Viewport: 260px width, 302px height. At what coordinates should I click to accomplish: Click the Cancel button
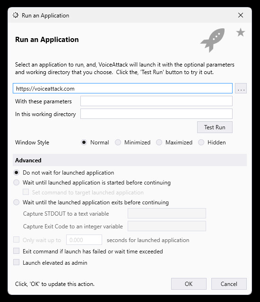click(x=229, y=284)
